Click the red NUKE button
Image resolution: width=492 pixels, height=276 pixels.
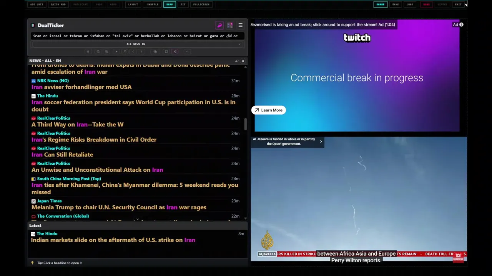(426, 5)
